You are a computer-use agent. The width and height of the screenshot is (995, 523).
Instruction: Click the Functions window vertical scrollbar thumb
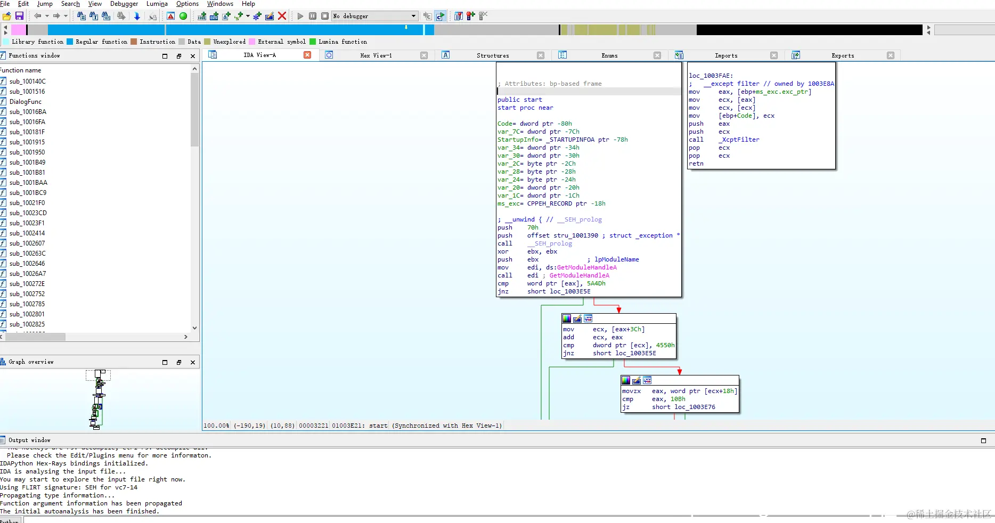point(194,110)
